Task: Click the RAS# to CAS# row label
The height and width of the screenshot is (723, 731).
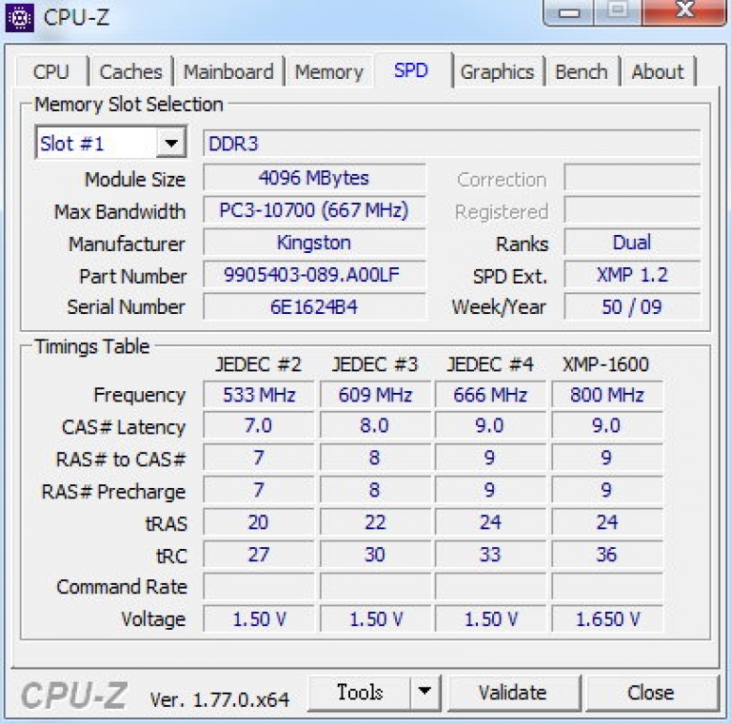Action: click(x=121, y=459)
